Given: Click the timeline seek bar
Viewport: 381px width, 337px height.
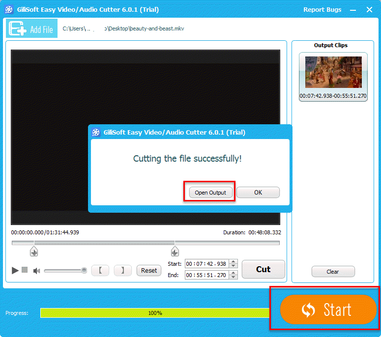Looking at the screenshot, I should 146,243.
